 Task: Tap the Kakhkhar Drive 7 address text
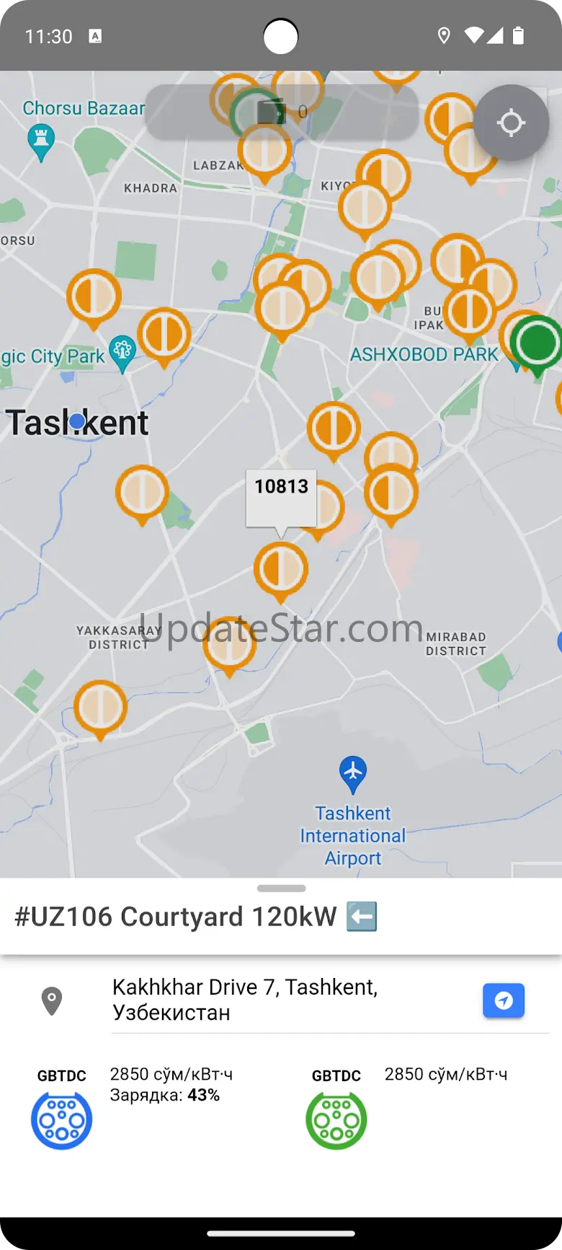[x=245, y=1000]
